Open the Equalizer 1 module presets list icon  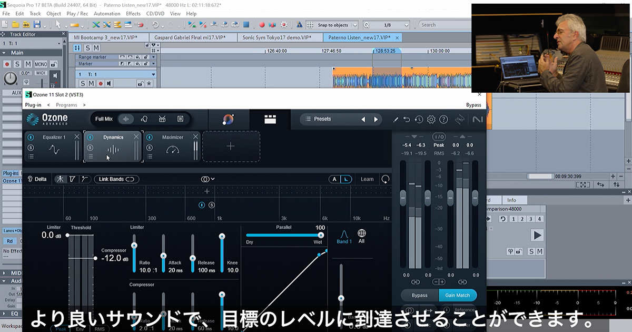coord(31,157)
